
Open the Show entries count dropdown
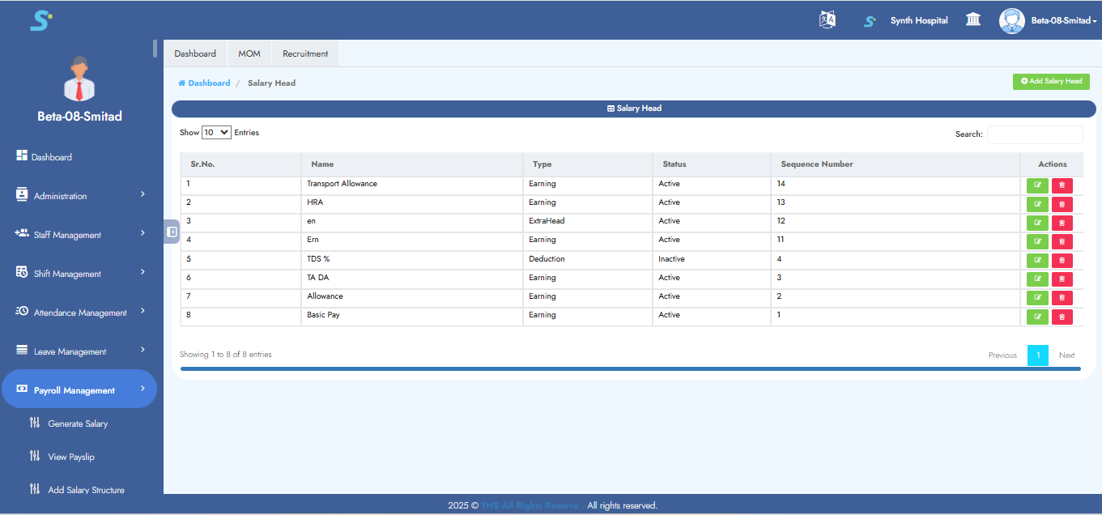[216, 132]
